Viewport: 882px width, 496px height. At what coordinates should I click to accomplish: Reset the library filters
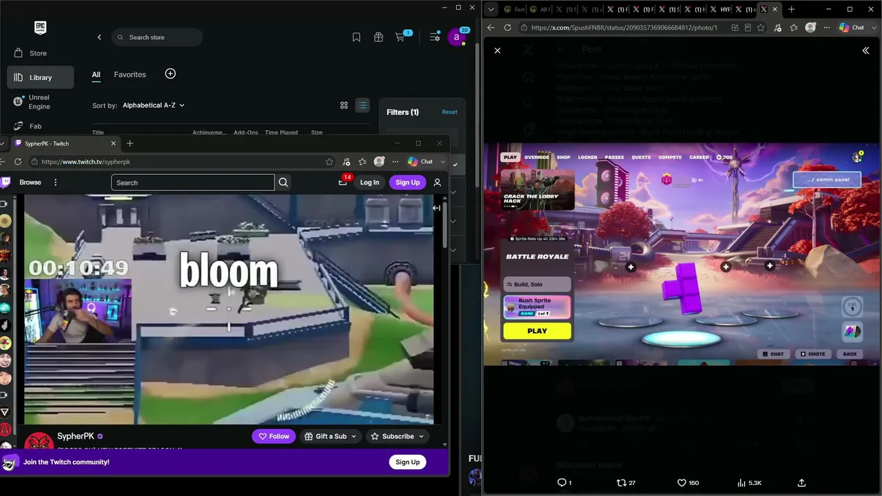coord(449,112)
